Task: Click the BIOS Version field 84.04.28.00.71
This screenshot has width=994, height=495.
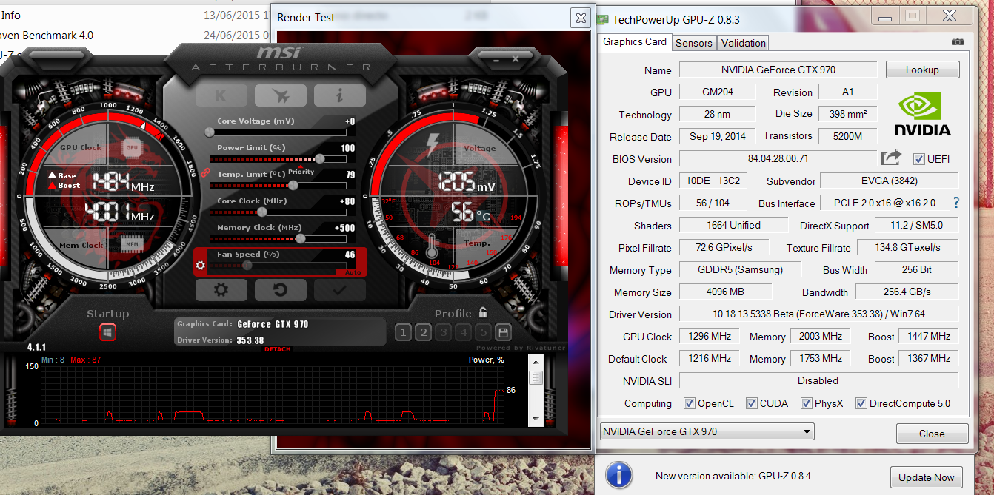Action: pos(778,158)
